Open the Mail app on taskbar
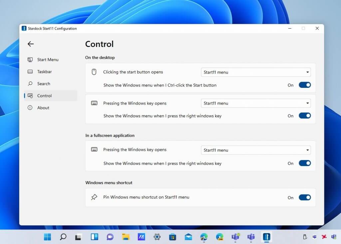 [188, 237]
